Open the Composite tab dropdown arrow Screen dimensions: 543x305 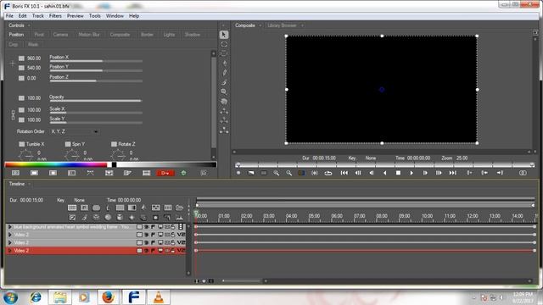click(x=260, y=25)
